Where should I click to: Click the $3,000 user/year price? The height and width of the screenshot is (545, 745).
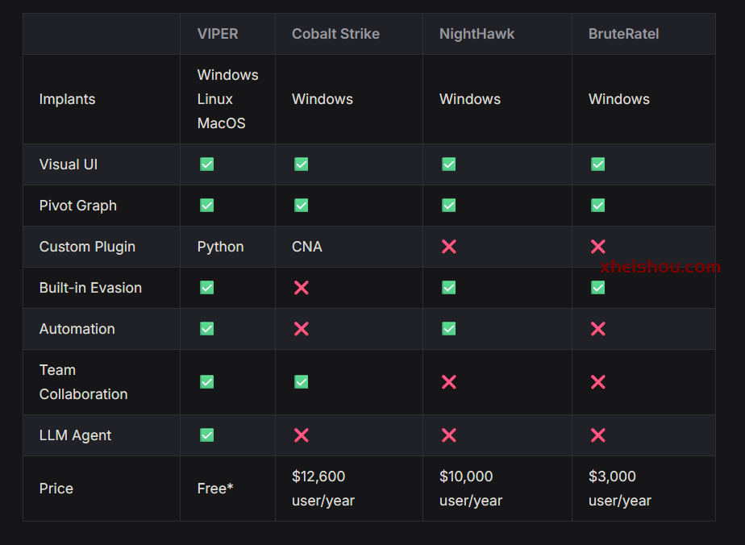620,489
